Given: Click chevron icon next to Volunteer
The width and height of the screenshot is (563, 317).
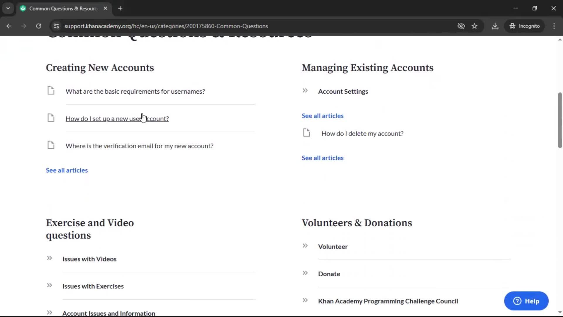Looking at the screenshot, I should coord(305,246).
